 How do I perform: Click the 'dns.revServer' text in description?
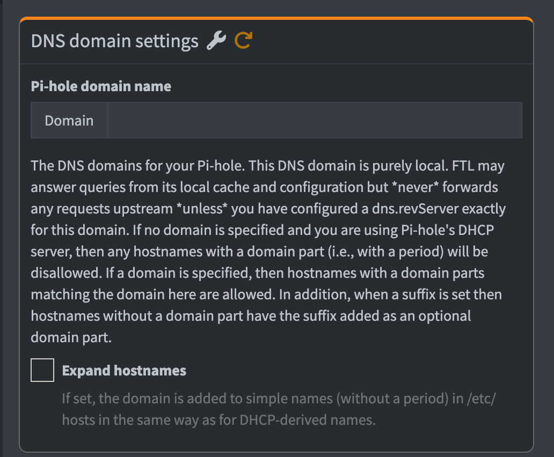pos(415,208)
